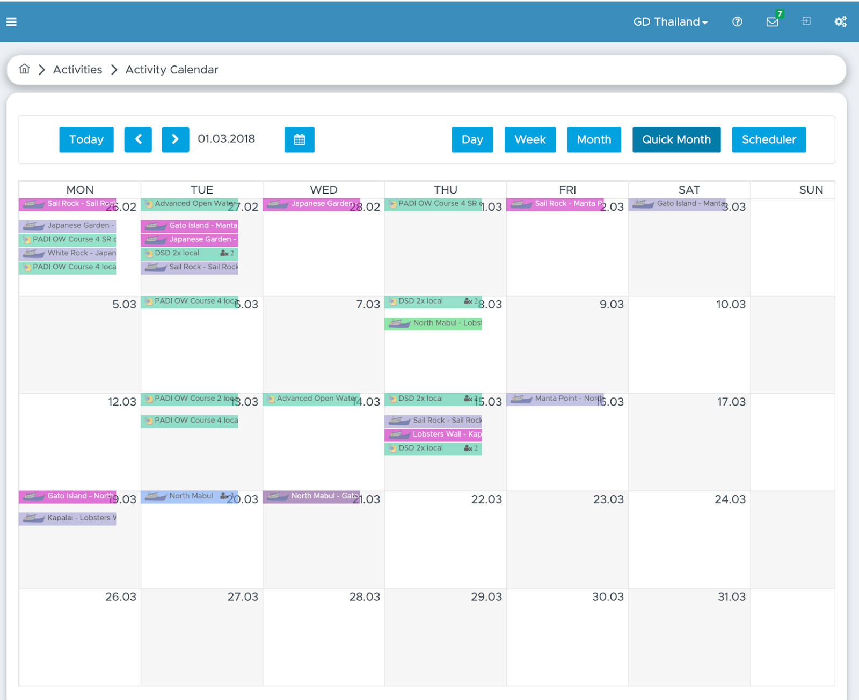Open Gato Island - Manta event on Saturday
Screen dimensions: 859x700
(677, 204)
